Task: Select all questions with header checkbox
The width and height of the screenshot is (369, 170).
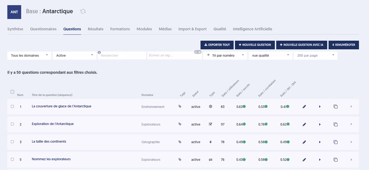Action: (x=12, y=92)
